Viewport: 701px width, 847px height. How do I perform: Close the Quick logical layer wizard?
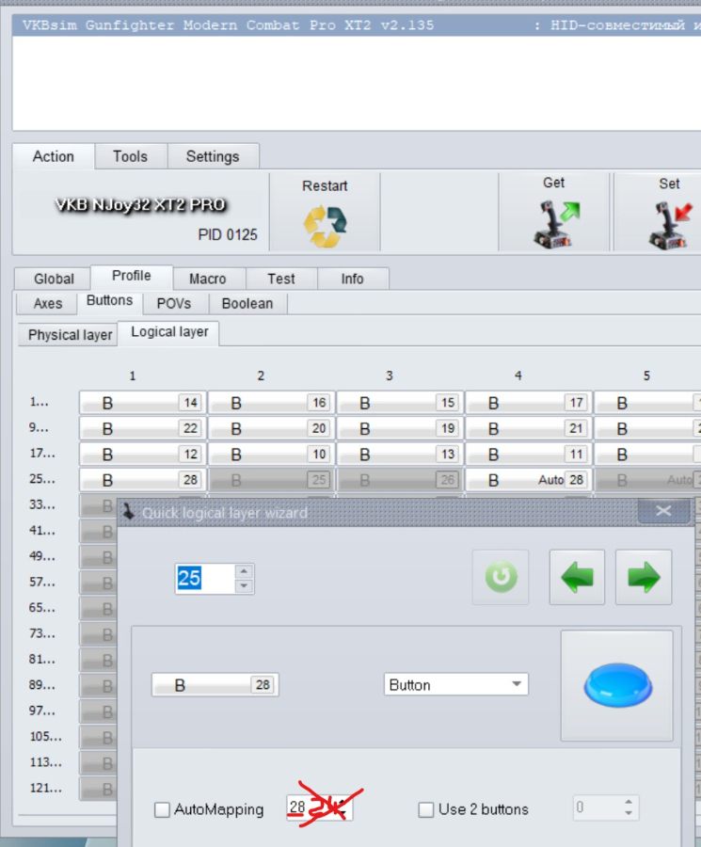tap(663, 511)
